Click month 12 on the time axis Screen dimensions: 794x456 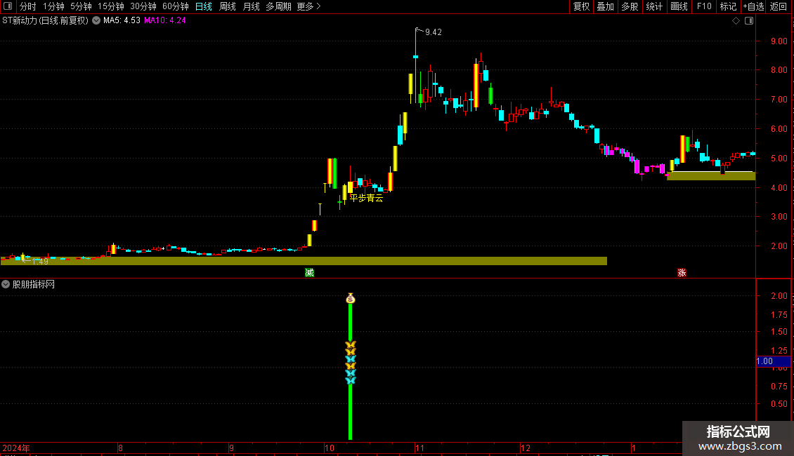click(526, 448)
